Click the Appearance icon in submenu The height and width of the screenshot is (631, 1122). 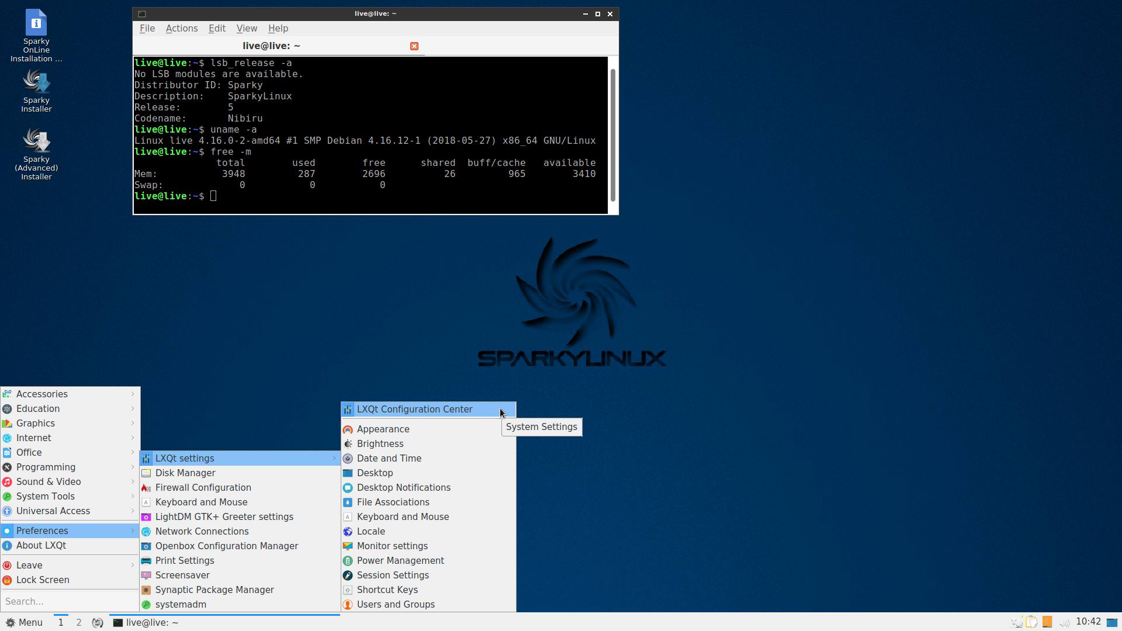point(348,429)
